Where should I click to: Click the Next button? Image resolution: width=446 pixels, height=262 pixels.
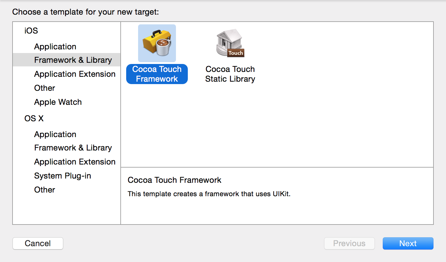408,243
